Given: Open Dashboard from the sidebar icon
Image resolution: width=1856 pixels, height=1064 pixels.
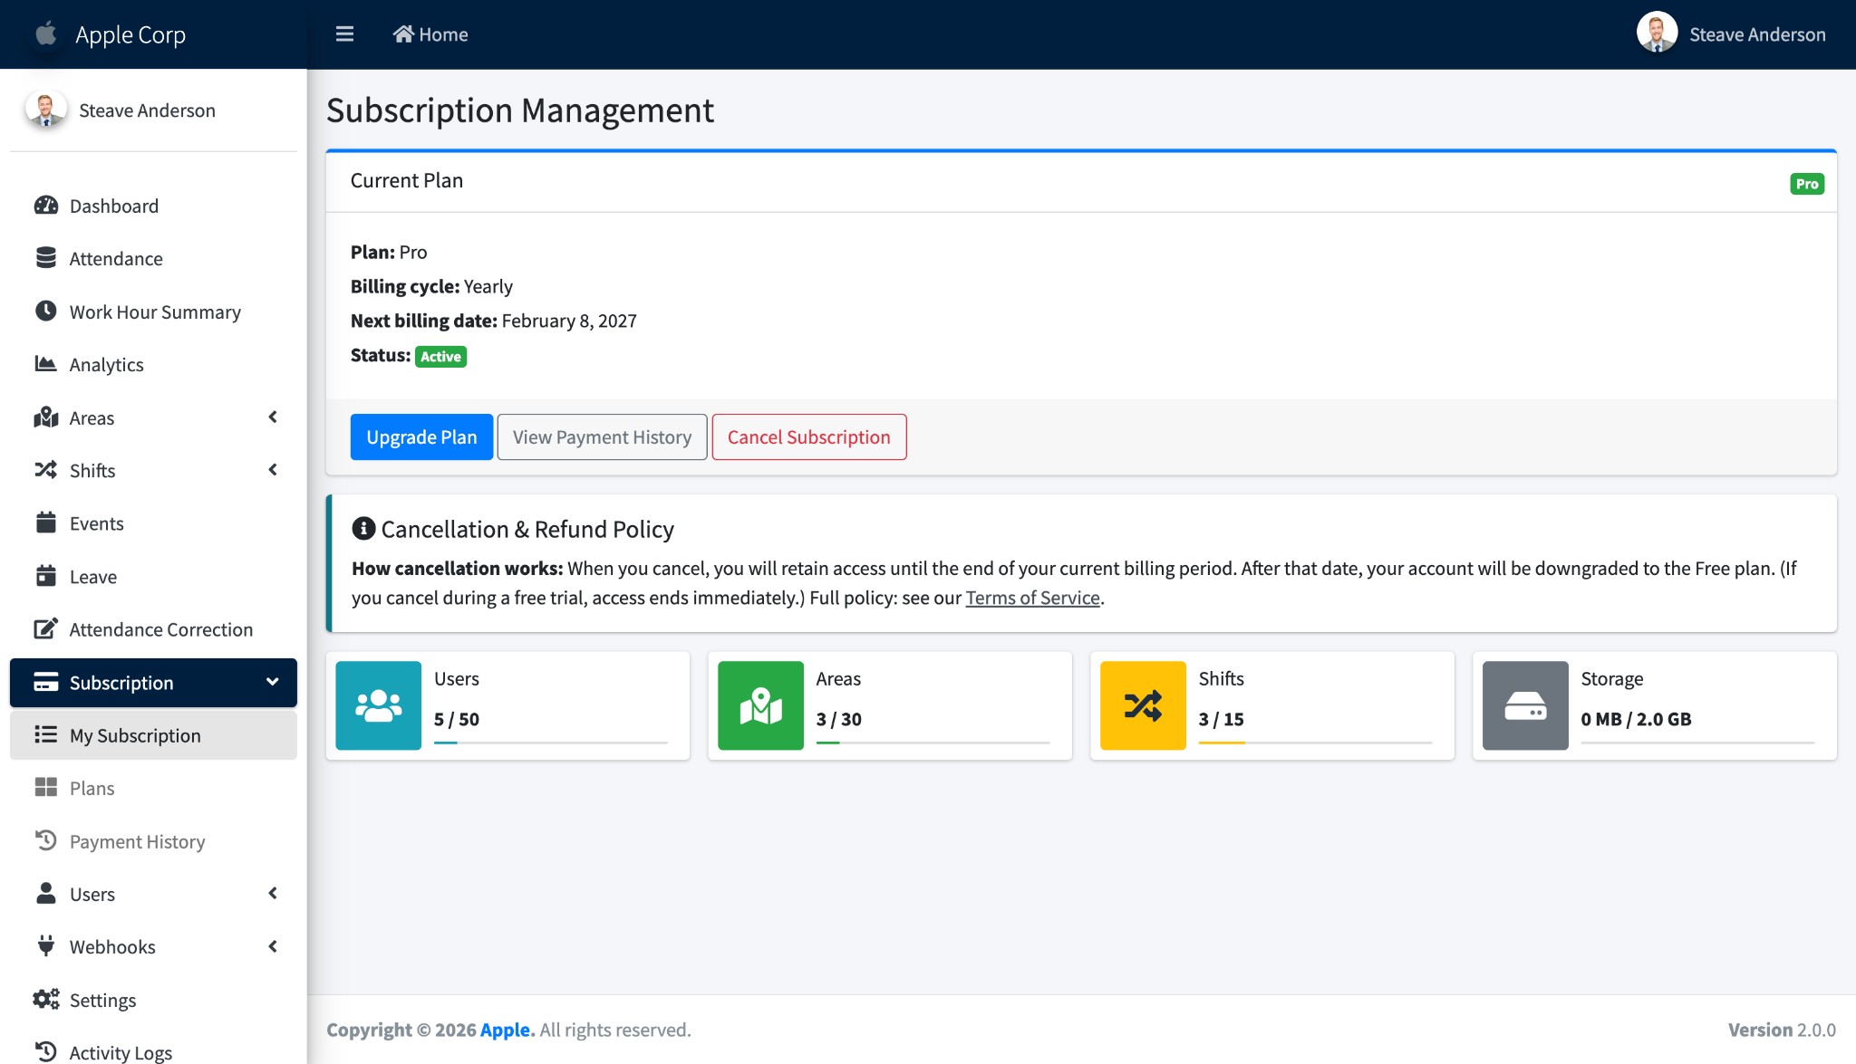Looking at the screenshot, I should [46, 206].
